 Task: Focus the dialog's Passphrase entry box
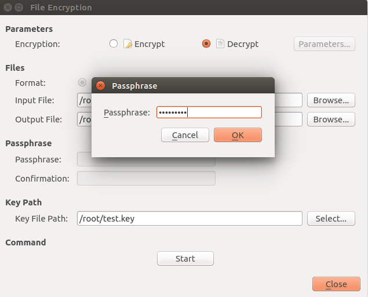coord(209,113)
